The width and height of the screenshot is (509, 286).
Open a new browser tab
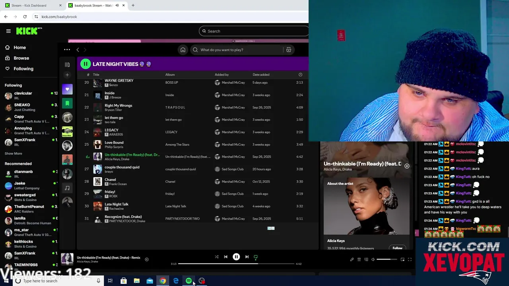coord(133,5)
